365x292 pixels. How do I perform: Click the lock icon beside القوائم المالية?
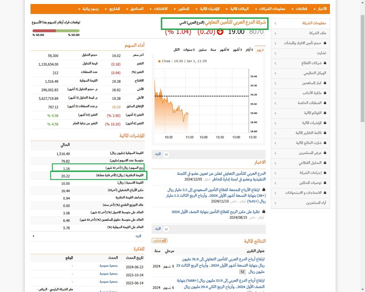[x=325, y=113]
